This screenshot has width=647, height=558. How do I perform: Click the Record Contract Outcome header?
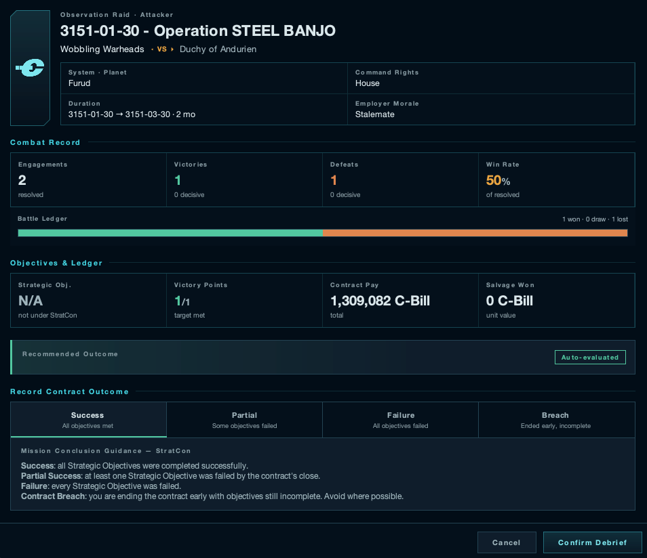pyautogui.click(x=69, y=391)
